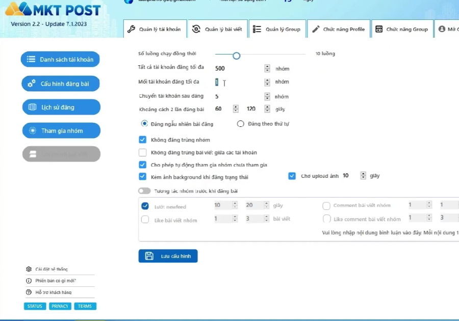Click the gear icon beside Cài đặt hệ thống
This screenshot has width=459, height=321.
tap(29, 269)
